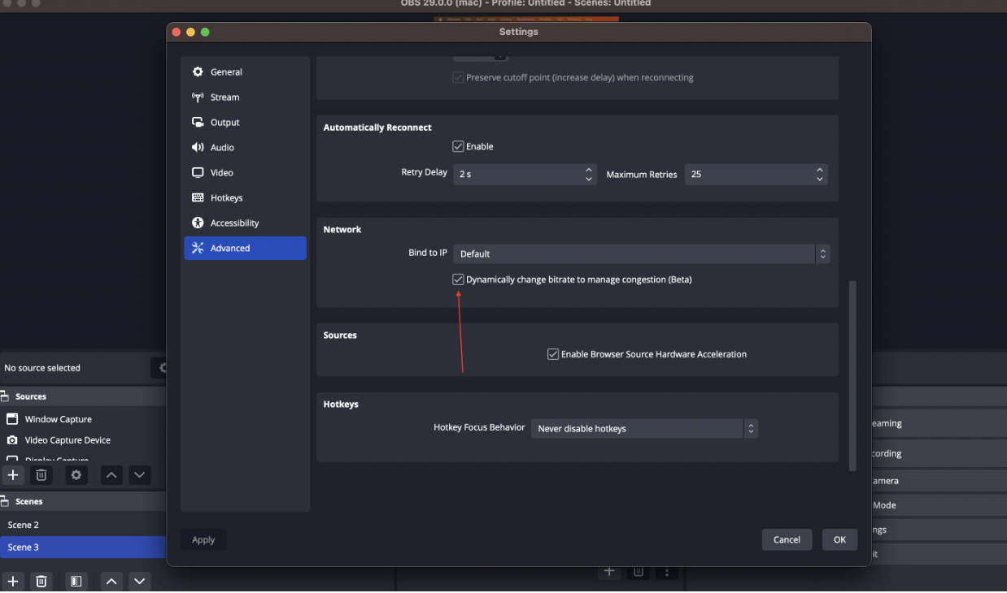Viewport: 1007px width, 593px height.
Task: Remove selected scene with the trash icon
Action: [x=41, y=582]
